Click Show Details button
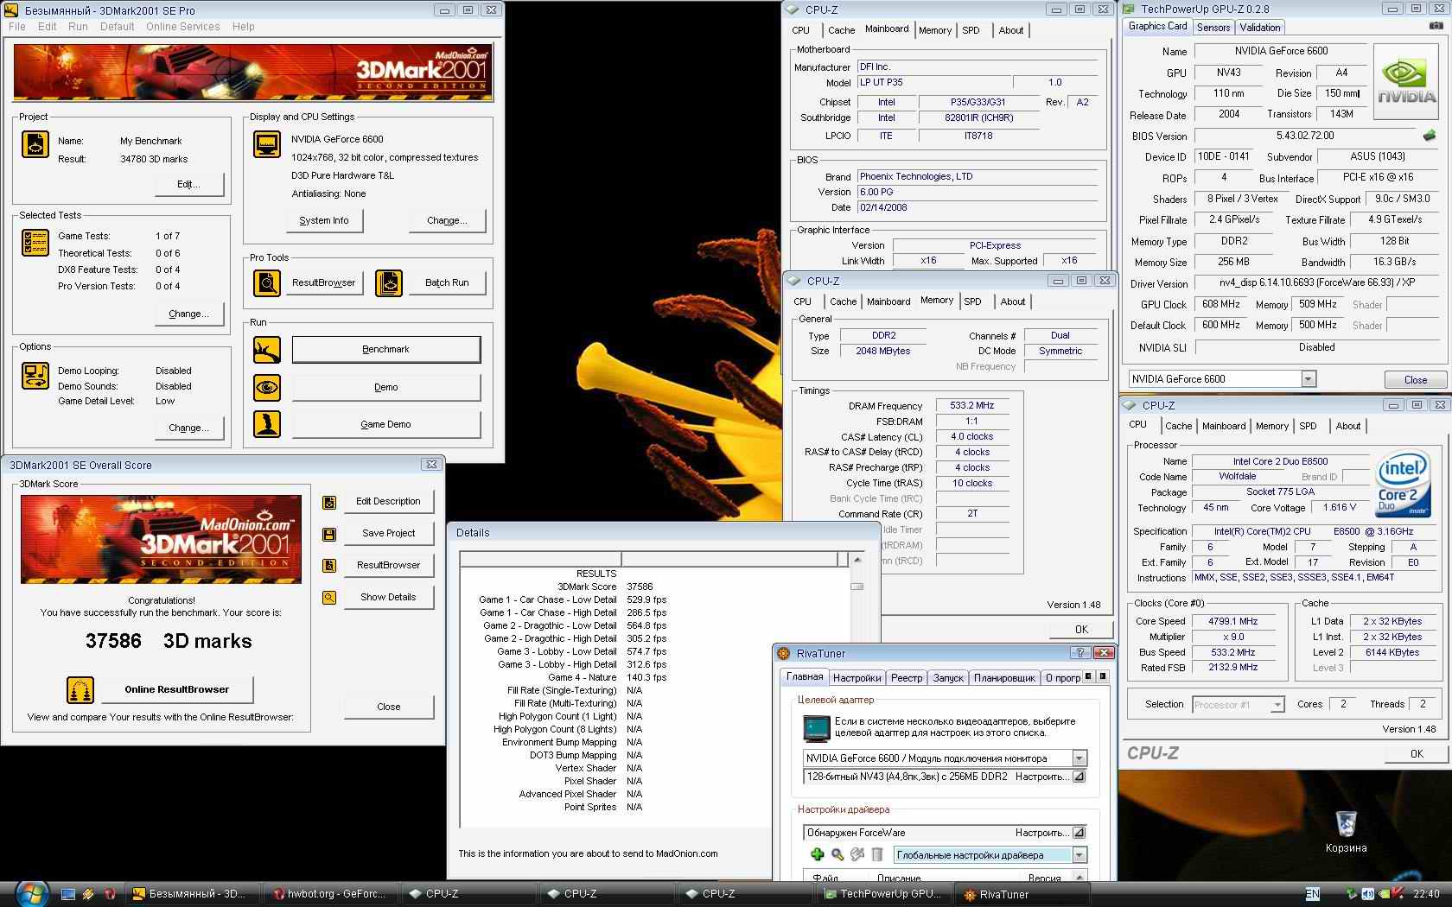This screenshot has height=907, width=1452. pos(389,598)
